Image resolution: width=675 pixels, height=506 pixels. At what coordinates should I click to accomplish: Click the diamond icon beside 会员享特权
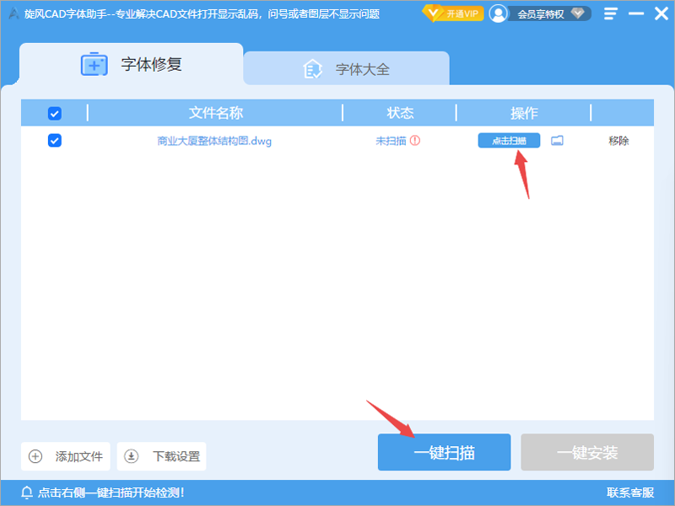[x=577, y=13]
